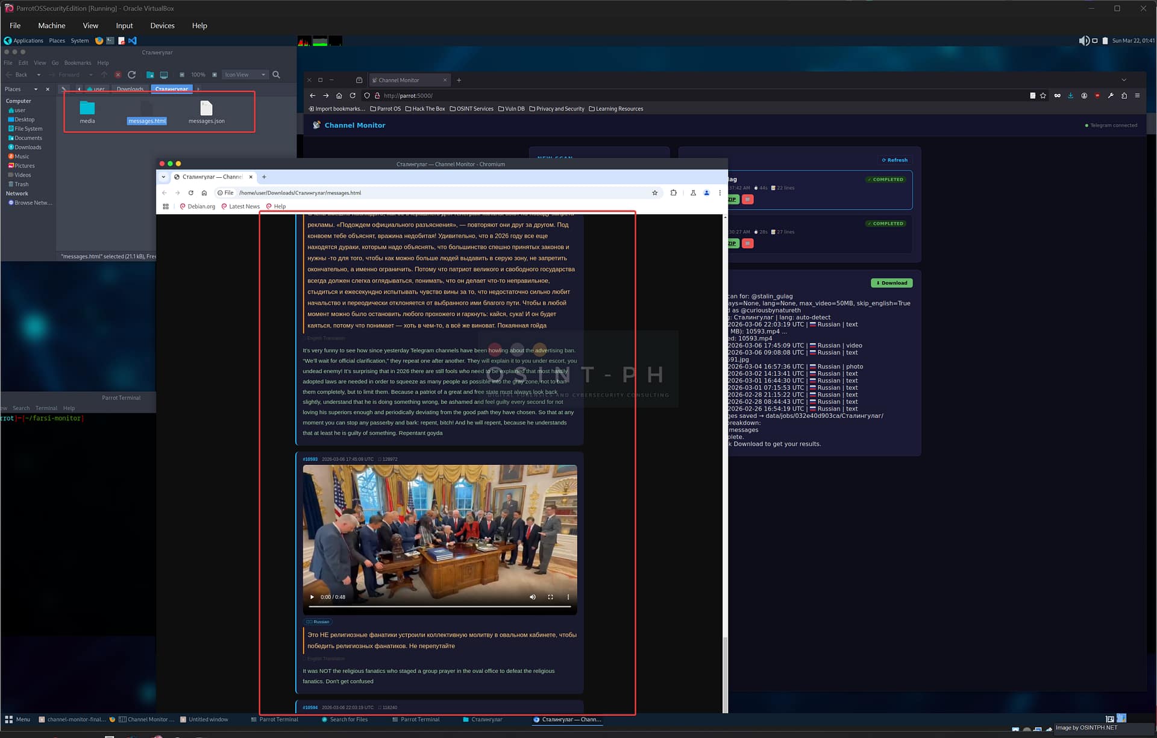Launch Visual Studio Code from top panel

pos(133,41)
